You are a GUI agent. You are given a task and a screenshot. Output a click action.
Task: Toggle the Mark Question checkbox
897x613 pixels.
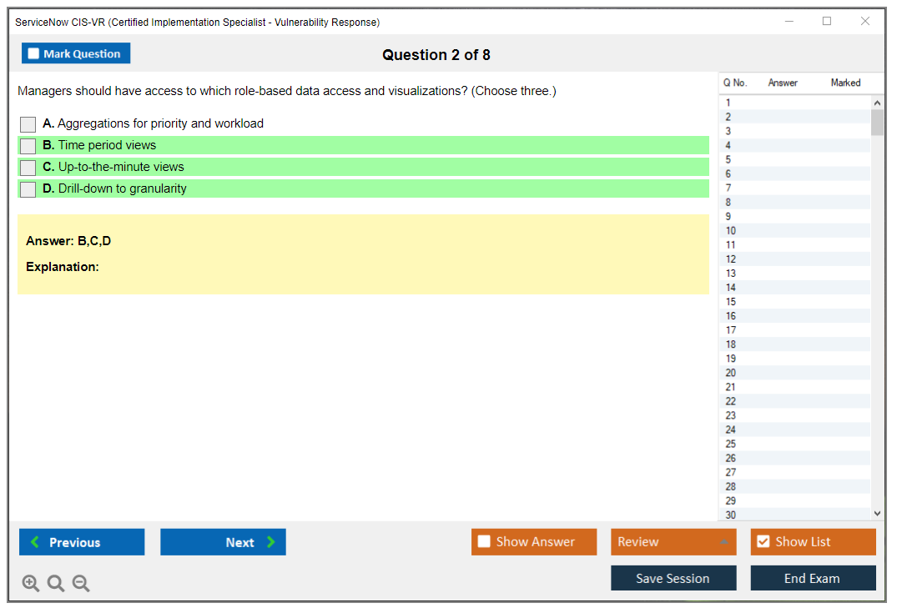coord(33,53)
